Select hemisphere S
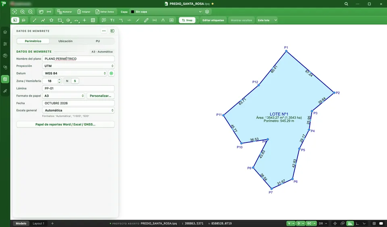This screenshot has width=387, height=227. coord(75,81)
